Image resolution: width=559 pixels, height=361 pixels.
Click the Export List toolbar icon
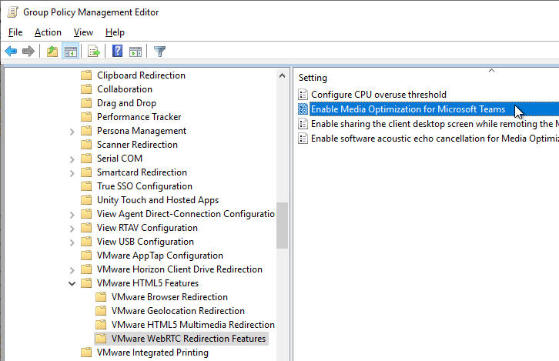click(94, 52)
